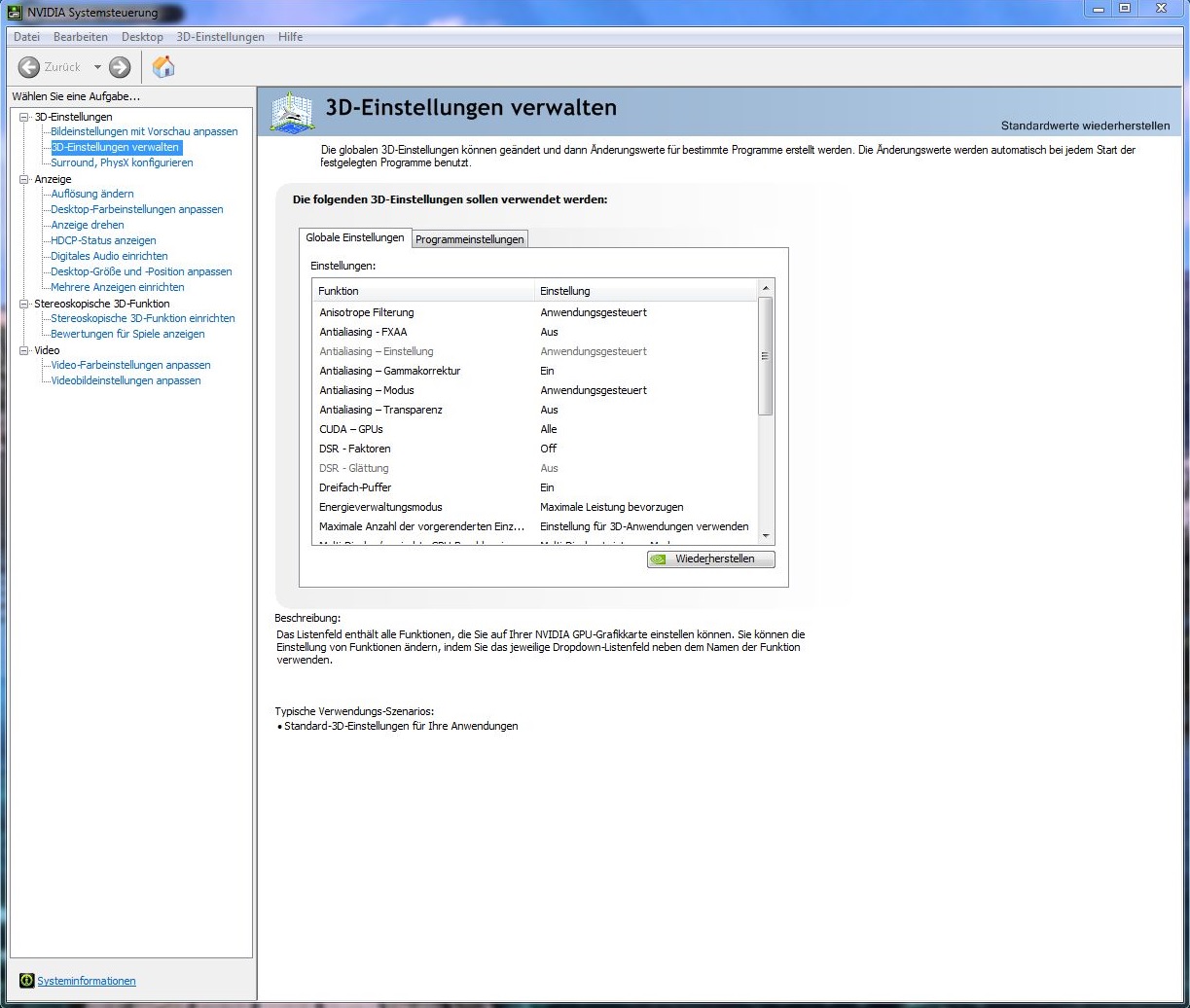Select the Antialiasing - FXAA row
The height and width of the screenshot is (1008, 1190).
534,332
